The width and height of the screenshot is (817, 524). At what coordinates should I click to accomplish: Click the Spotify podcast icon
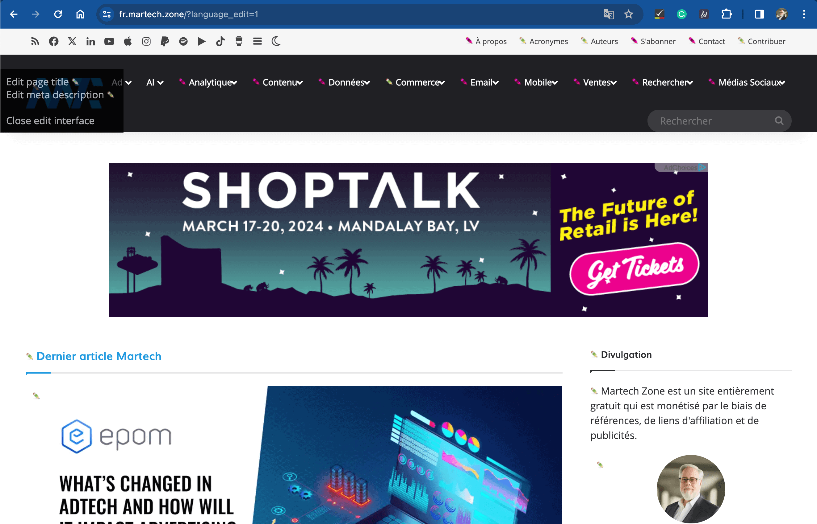point(183,42)
